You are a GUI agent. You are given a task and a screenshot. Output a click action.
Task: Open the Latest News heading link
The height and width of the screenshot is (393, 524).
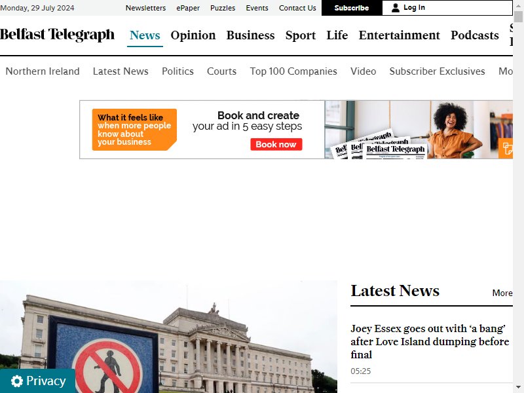coord(395,291)
